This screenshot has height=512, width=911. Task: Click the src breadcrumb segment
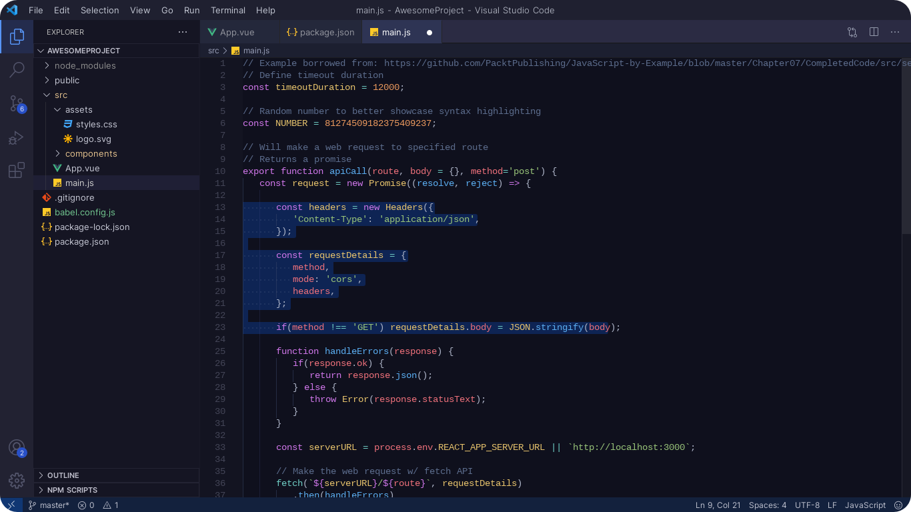tap(213, 51)
